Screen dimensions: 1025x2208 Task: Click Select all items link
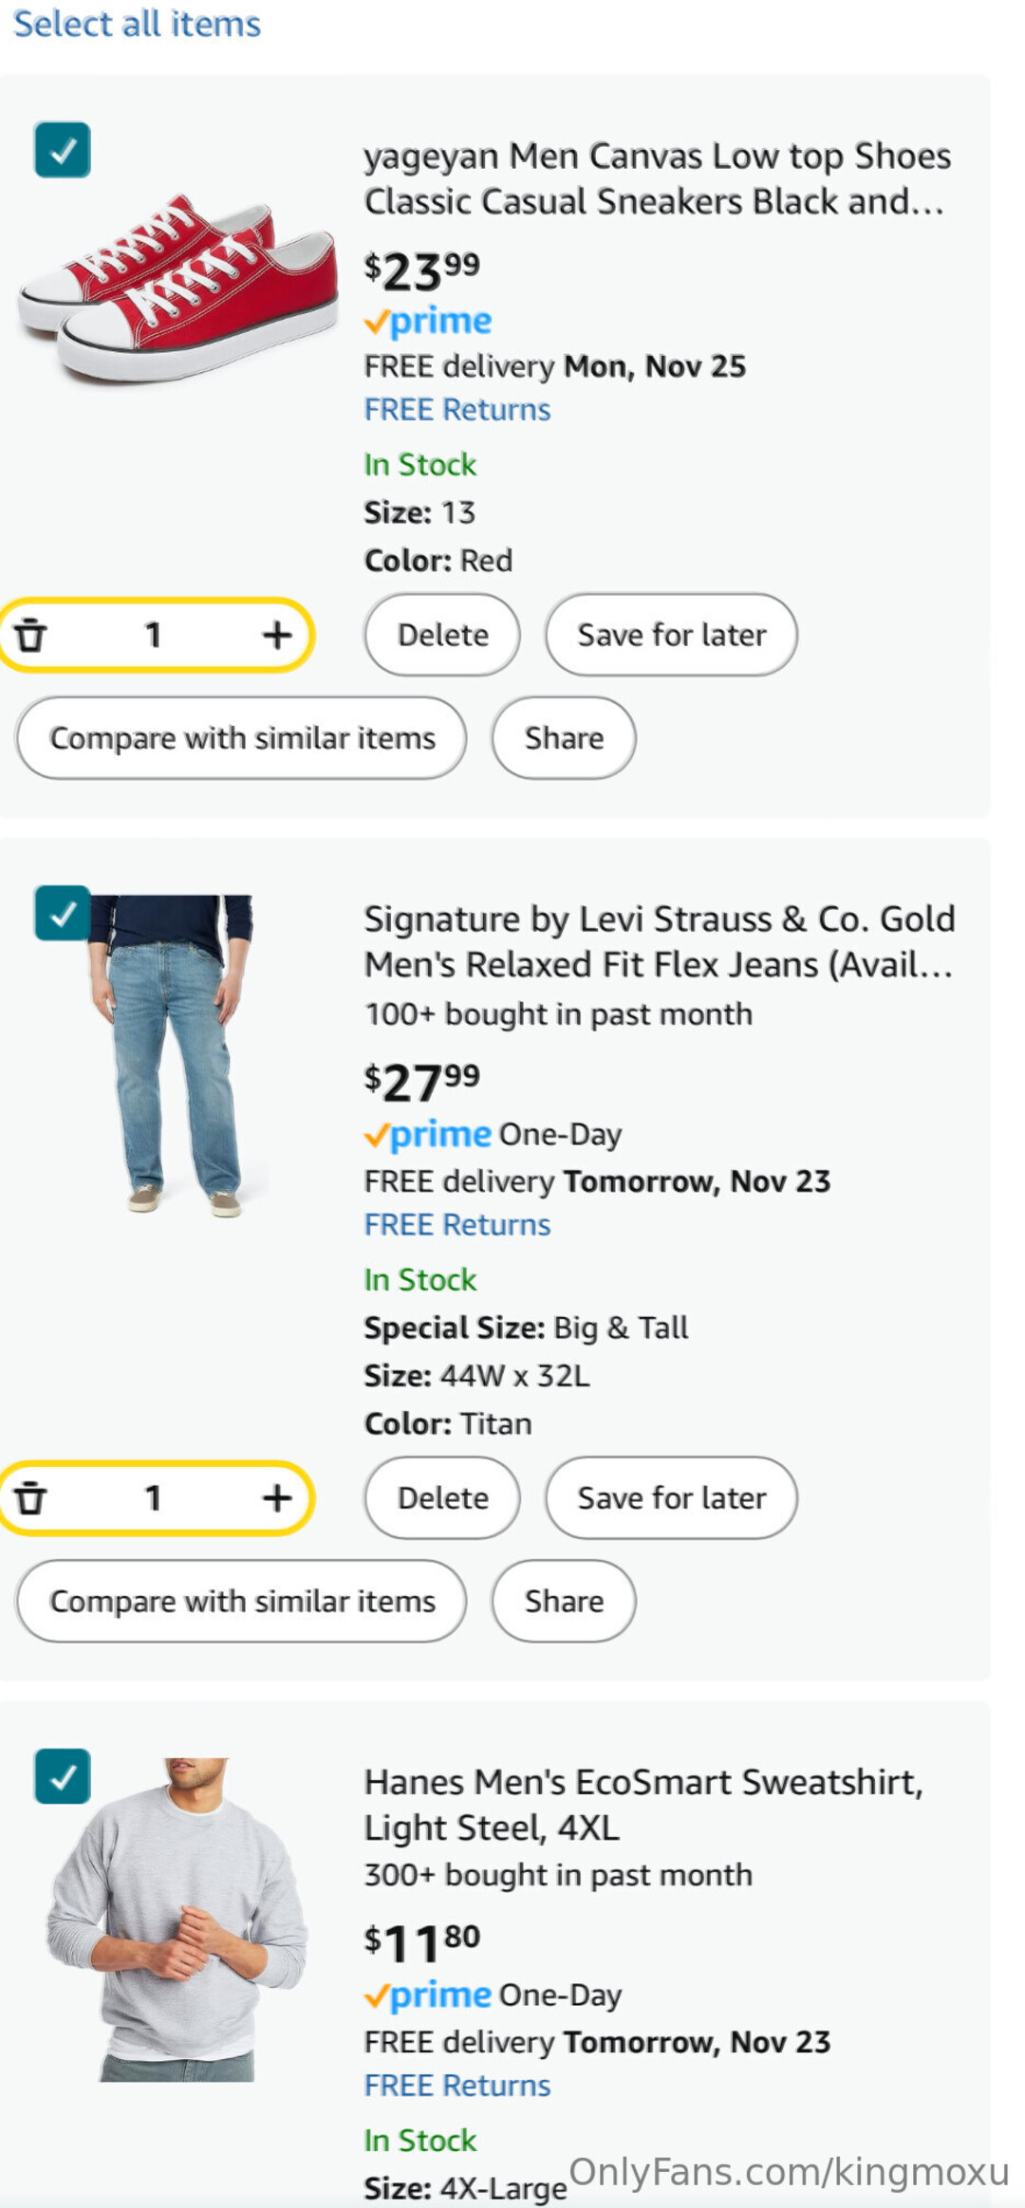pyautogui.click(x=137, y=24)
